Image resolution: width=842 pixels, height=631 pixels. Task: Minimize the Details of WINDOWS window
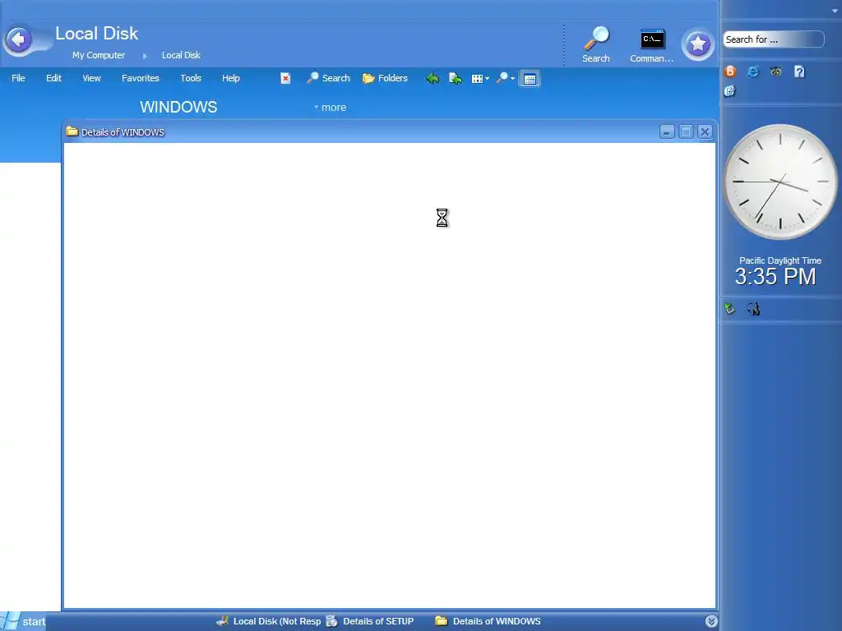point(667,132)
